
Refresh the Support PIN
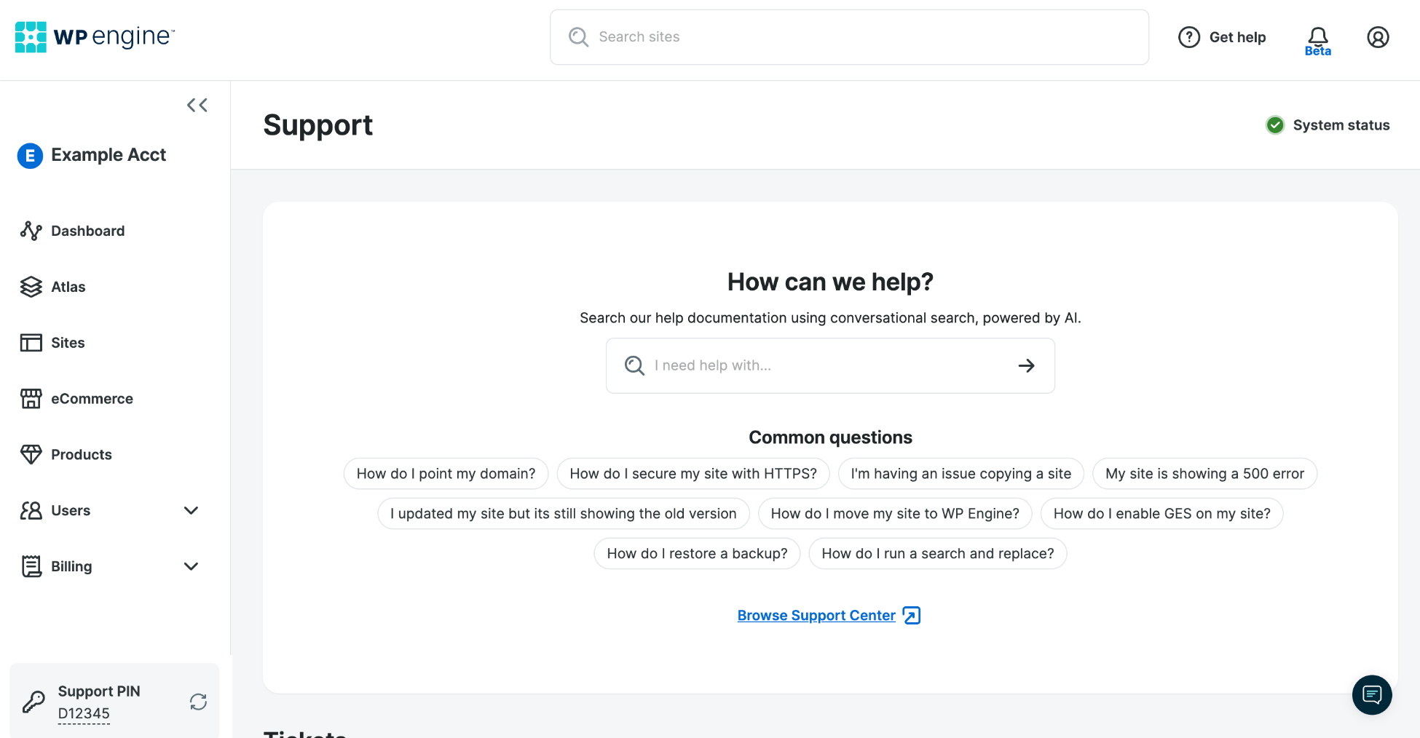tap(197, 701)
